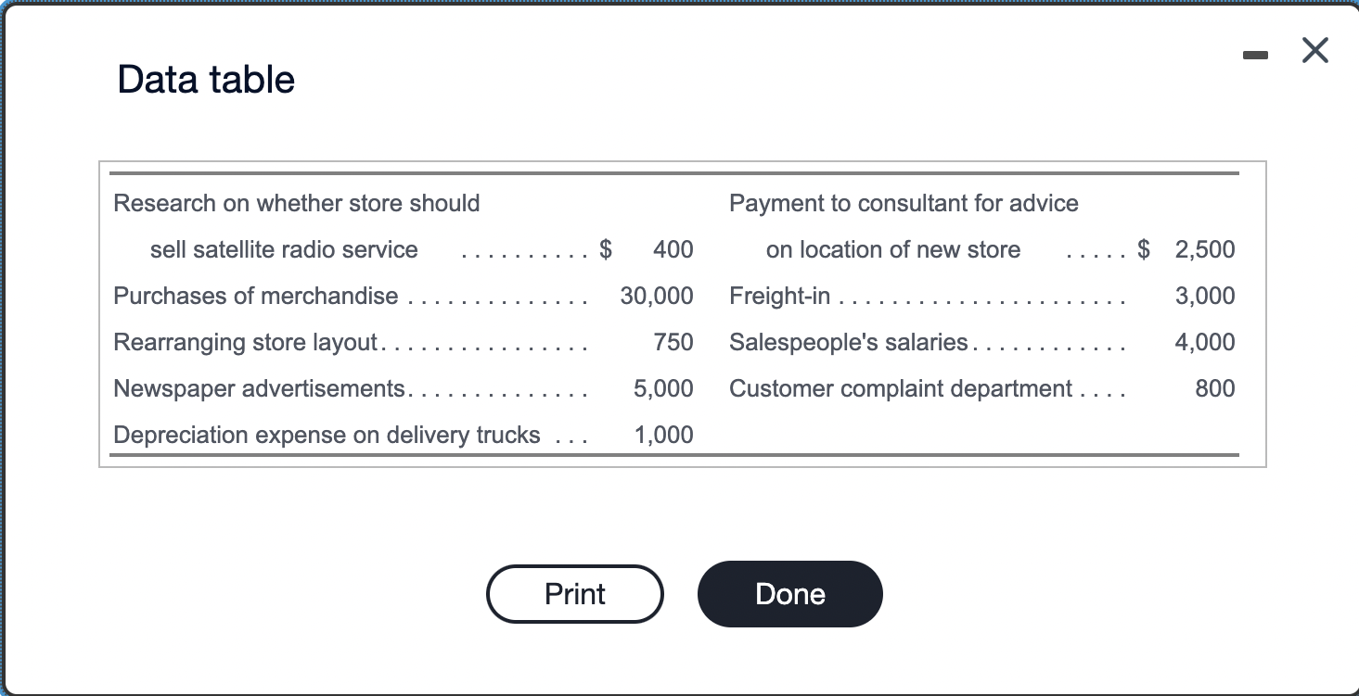The image size is (1359, 696).
Task: Select the "Data table" heading
Action: [205, 80]
